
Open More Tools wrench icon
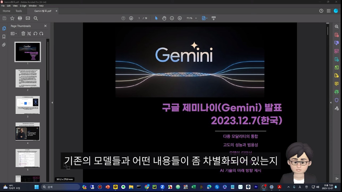337,108
